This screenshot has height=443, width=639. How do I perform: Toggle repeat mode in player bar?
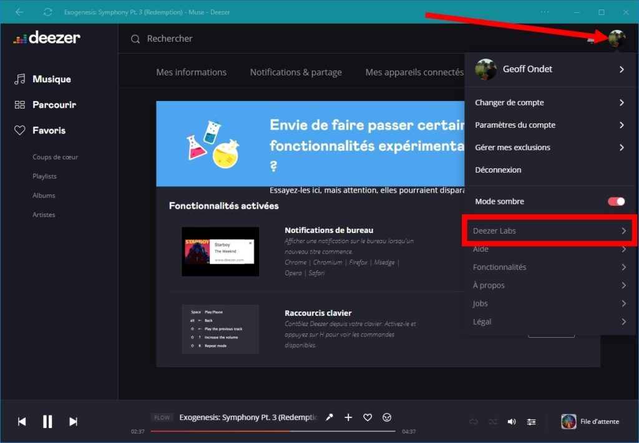click(x=474, y=422)
